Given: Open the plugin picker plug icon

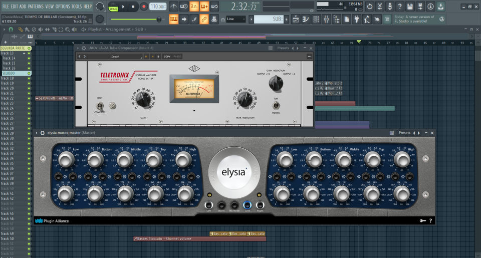Looking at the screenshot, I should pos(356,20).
